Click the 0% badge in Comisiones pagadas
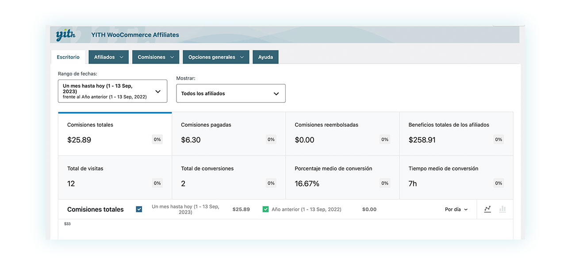 (x=271, y=139)
